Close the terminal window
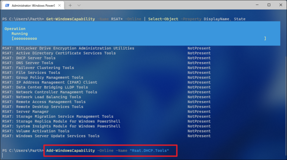This screenshot has height=160, width=287. pos(281,5)
